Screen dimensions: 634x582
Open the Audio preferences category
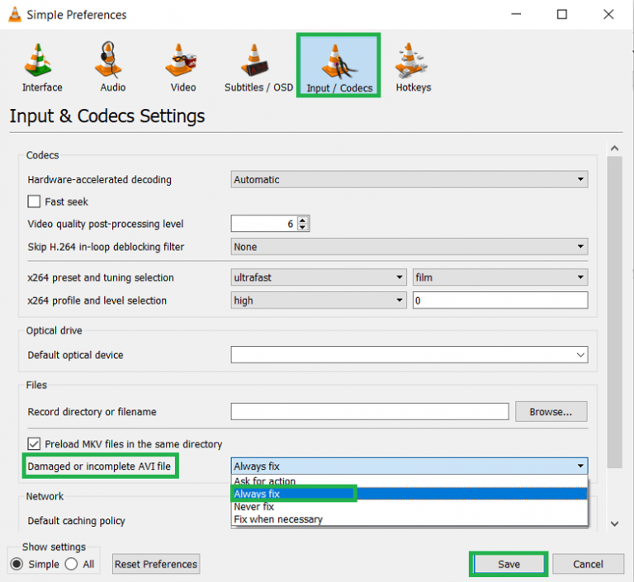click(x=112, y=68)
